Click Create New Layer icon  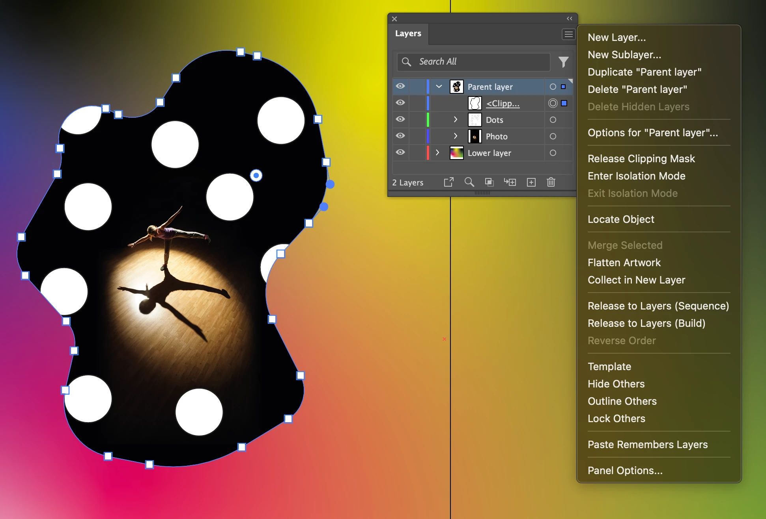[x=531, y=182]
